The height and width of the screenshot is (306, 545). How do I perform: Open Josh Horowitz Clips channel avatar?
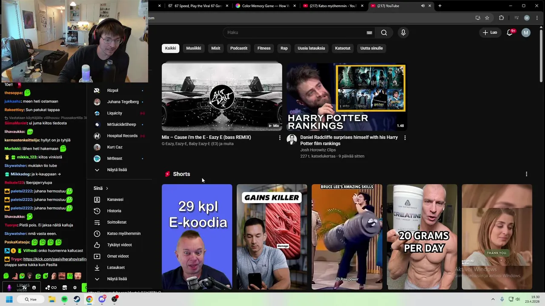click(292, 139)
